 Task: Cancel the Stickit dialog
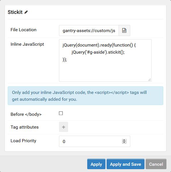156,164
